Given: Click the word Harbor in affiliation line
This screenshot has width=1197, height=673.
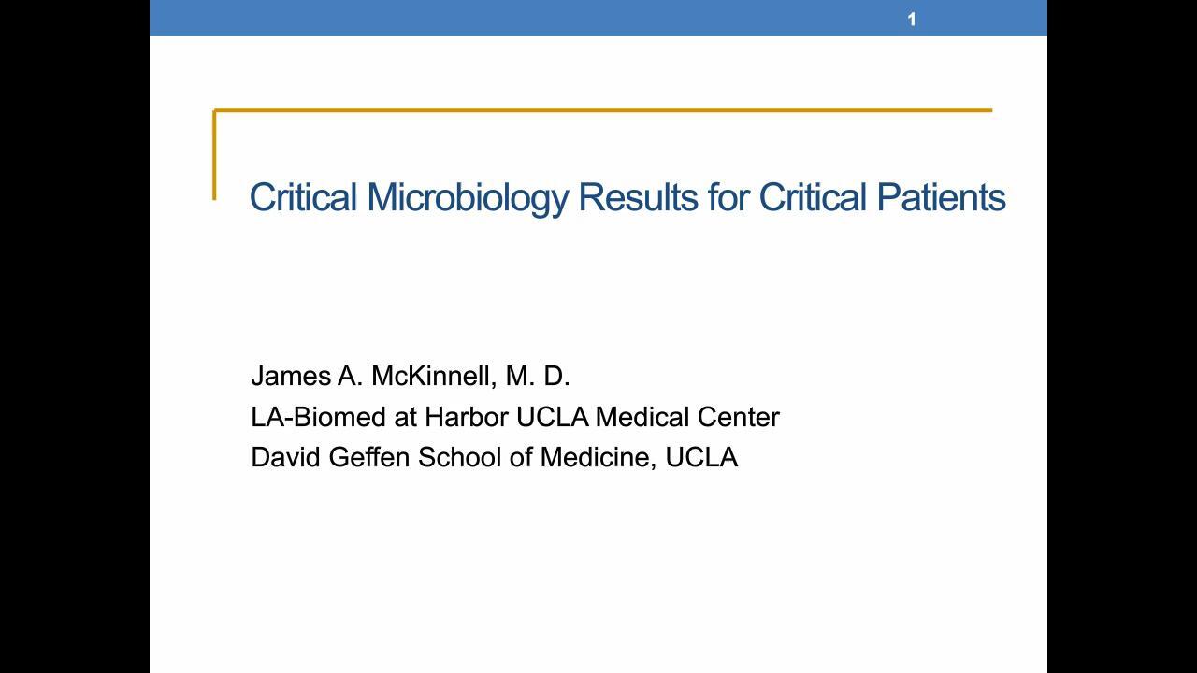Looking at the screenshot, I should tap(467, 417).
